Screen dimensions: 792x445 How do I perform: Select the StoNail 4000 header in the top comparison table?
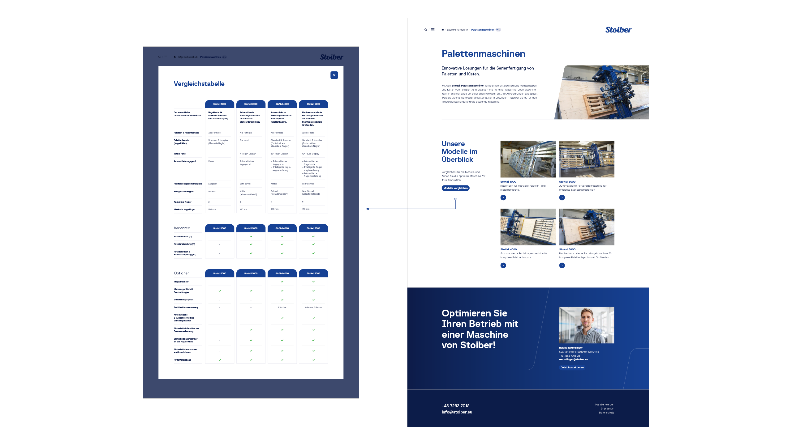point(282,104)
